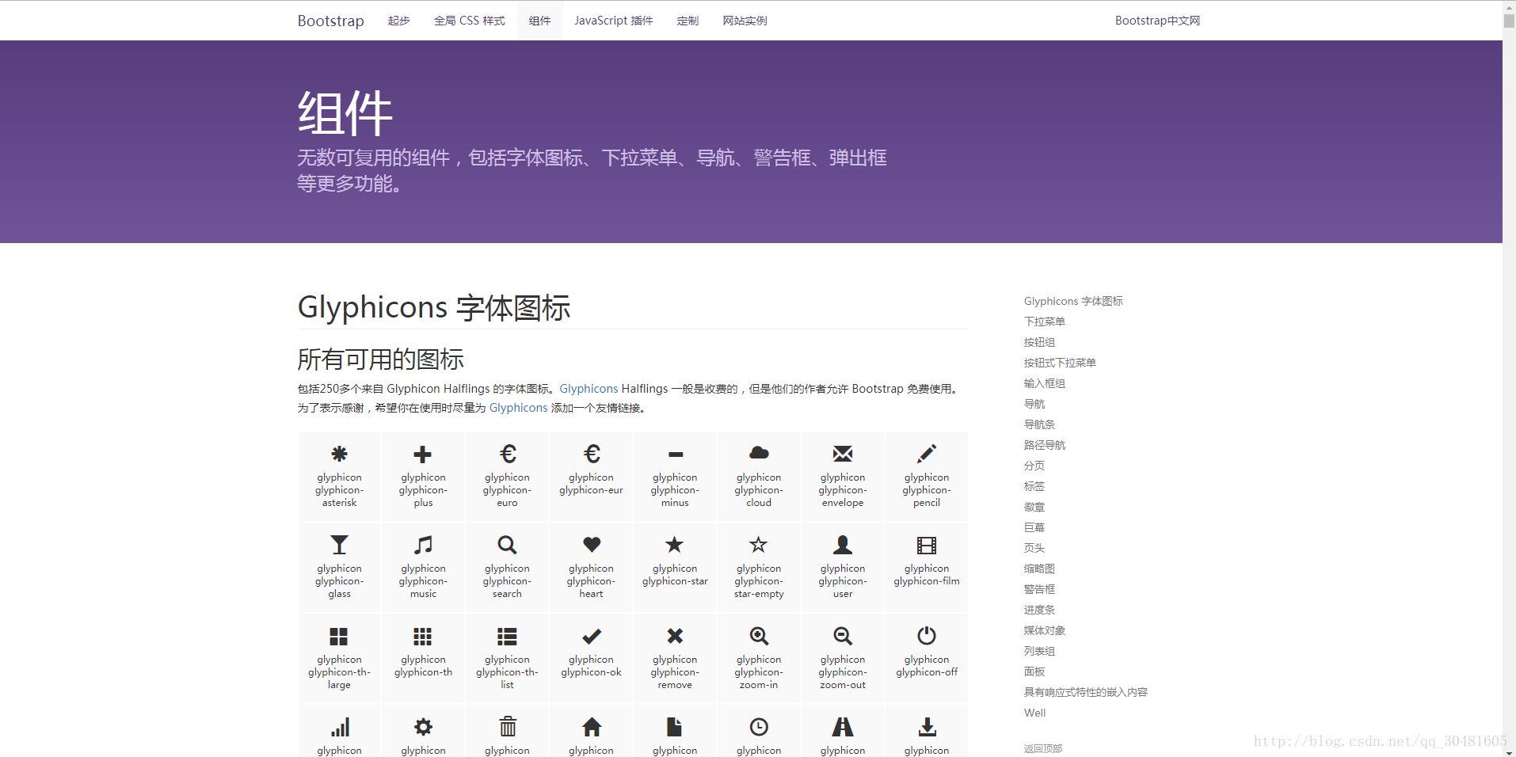Pick the solid star glyphicon
Screen dimensions: 1516x757
click(x=675, y=544)
